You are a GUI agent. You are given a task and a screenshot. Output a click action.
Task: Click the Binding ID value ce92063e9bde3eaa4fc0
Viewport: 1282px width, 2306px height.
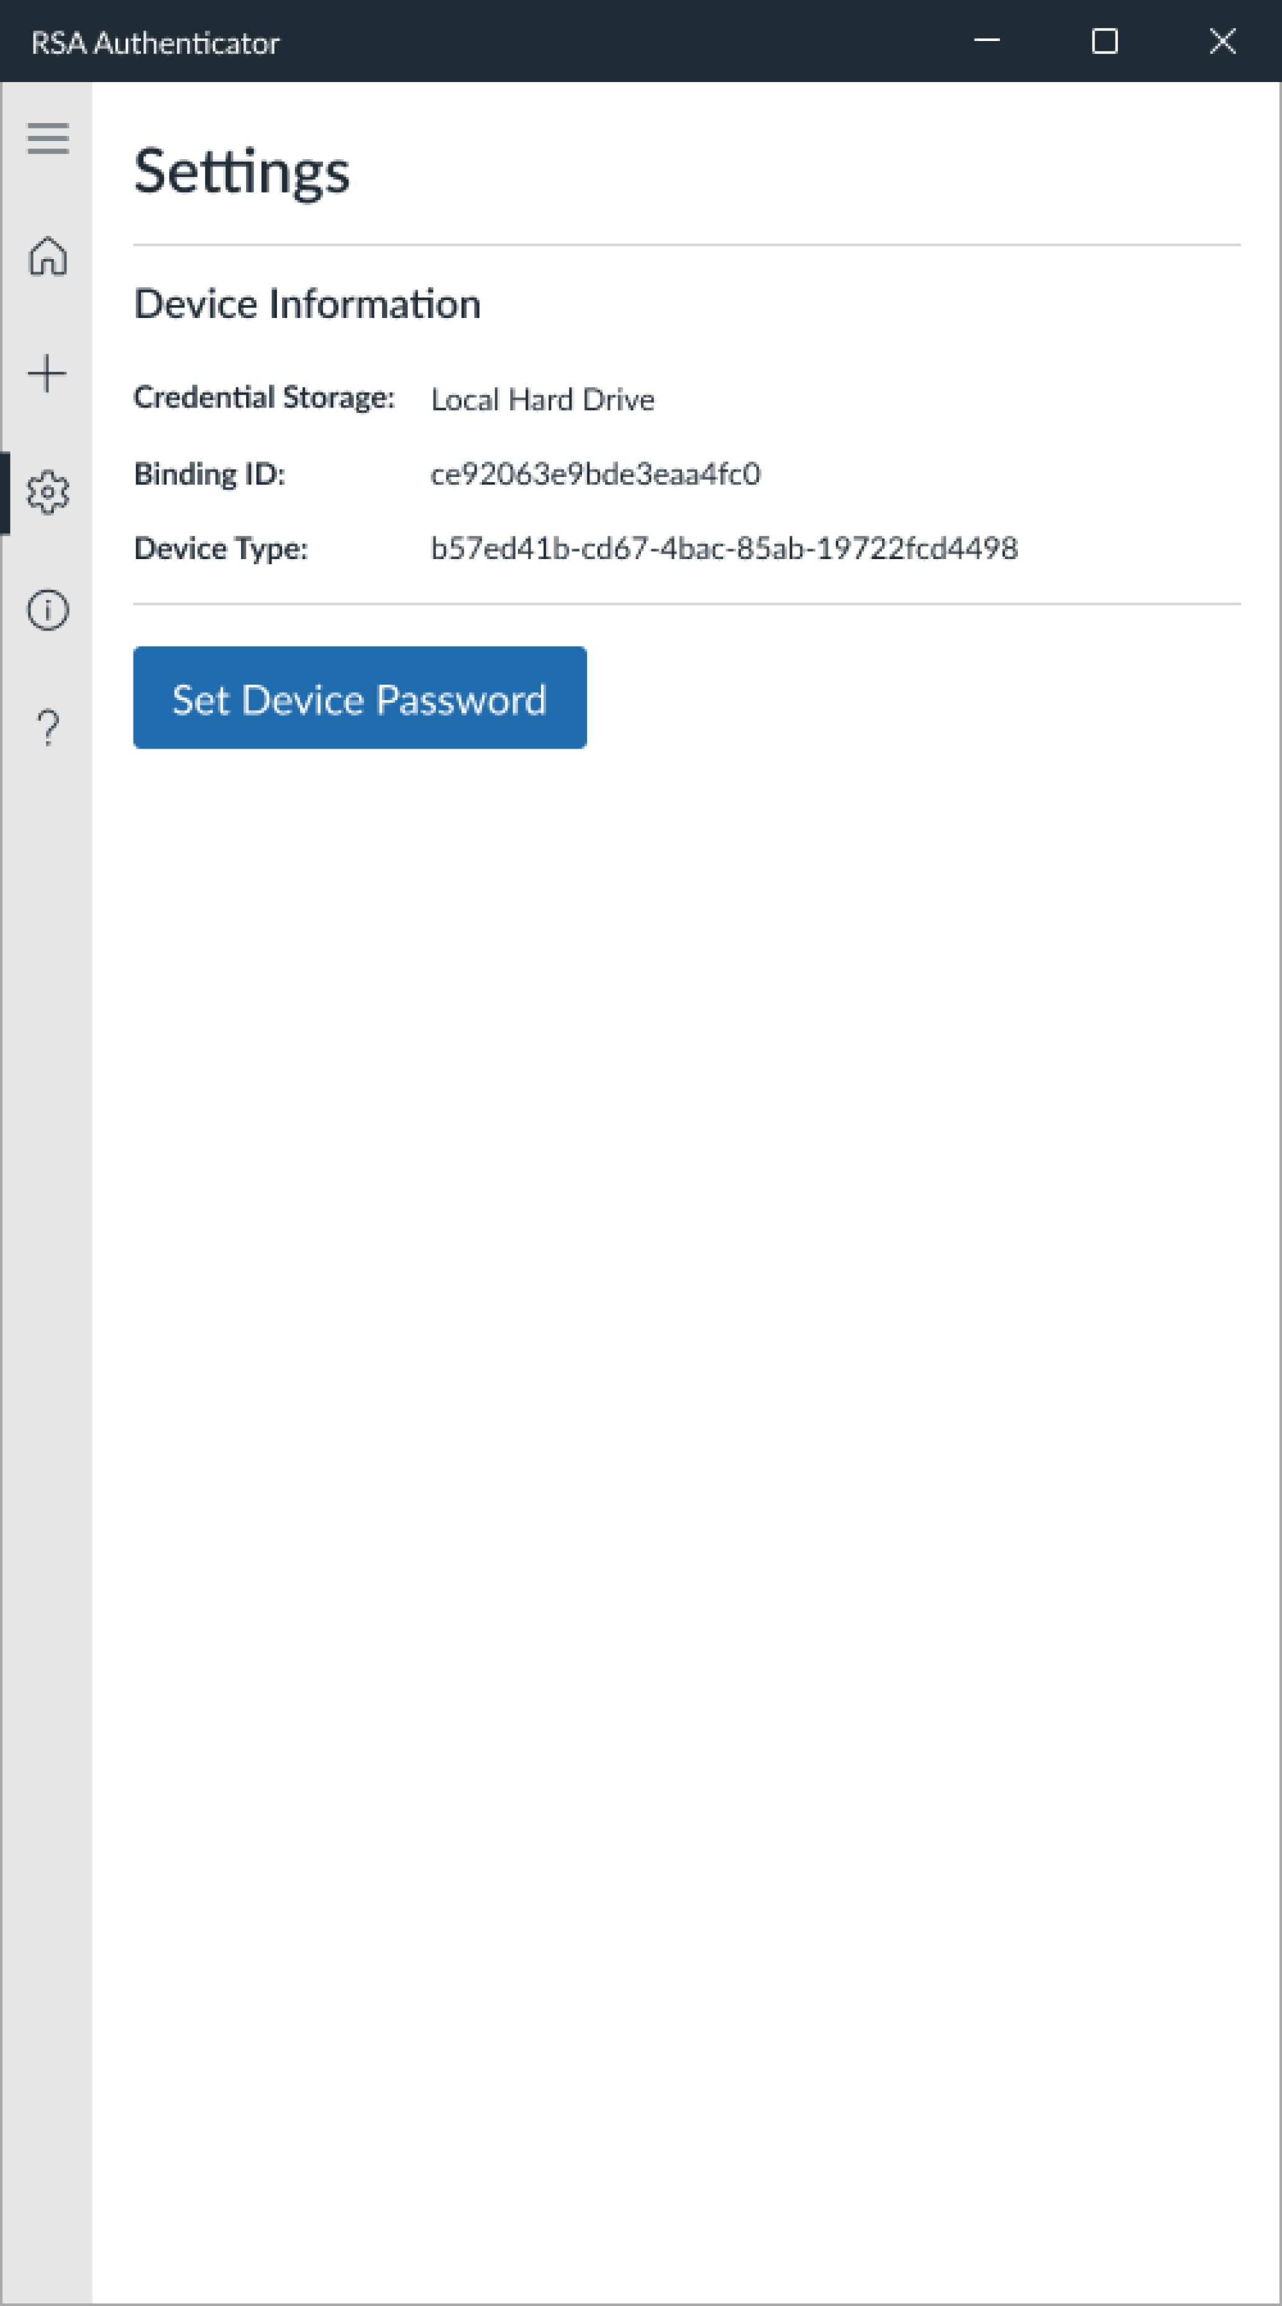(x=595, y=473)
